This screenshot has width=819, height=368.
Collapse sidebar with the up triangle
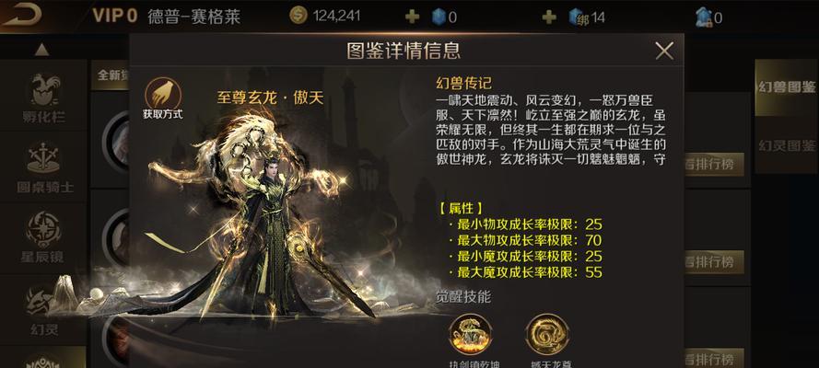(41, 50)
